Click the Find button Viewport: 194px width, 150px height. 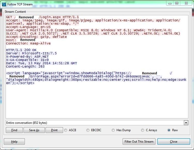pyautogui.click(x=14, y=130)
